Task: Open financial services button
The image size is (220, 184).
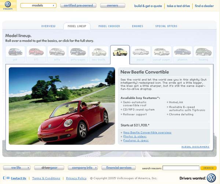Action: click(118, 168)
